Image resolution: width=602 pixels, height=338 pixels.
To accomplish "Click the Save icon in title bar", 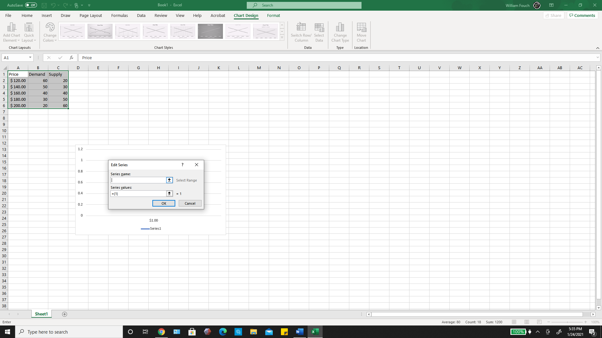I will (44, 5).
